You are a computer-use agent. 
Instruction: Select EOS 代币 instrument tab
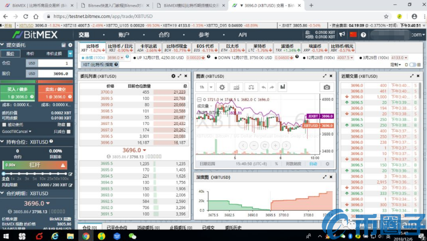205,48
